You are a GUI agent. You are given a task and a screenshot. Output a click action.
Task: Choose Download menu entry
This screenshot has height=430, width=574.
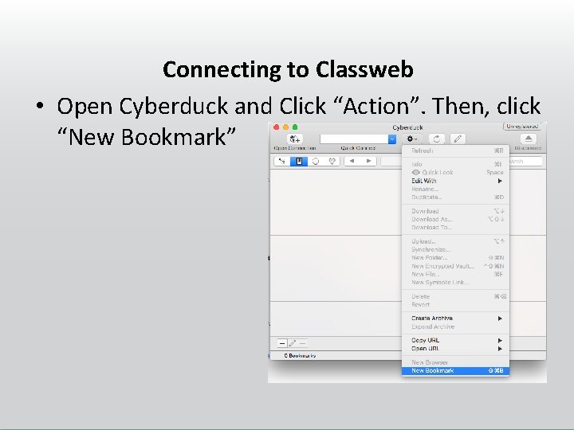coord(455,211)
